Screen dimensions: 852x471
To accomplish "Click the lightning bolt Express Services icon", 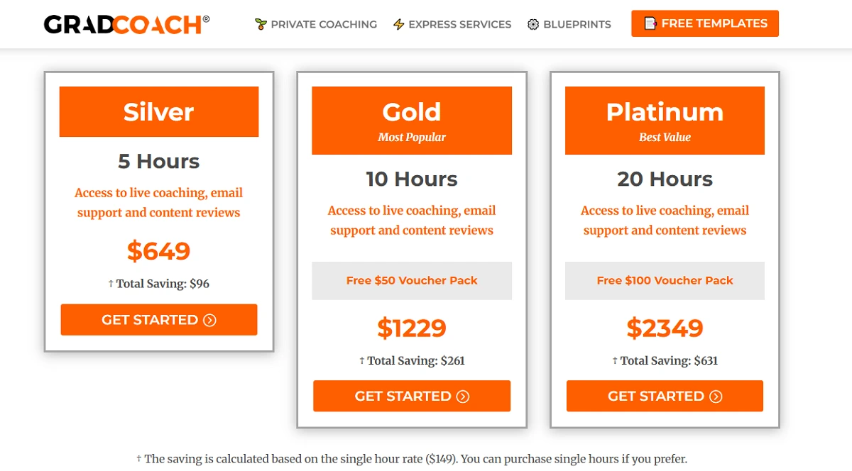I will click(x=399, y=24).
